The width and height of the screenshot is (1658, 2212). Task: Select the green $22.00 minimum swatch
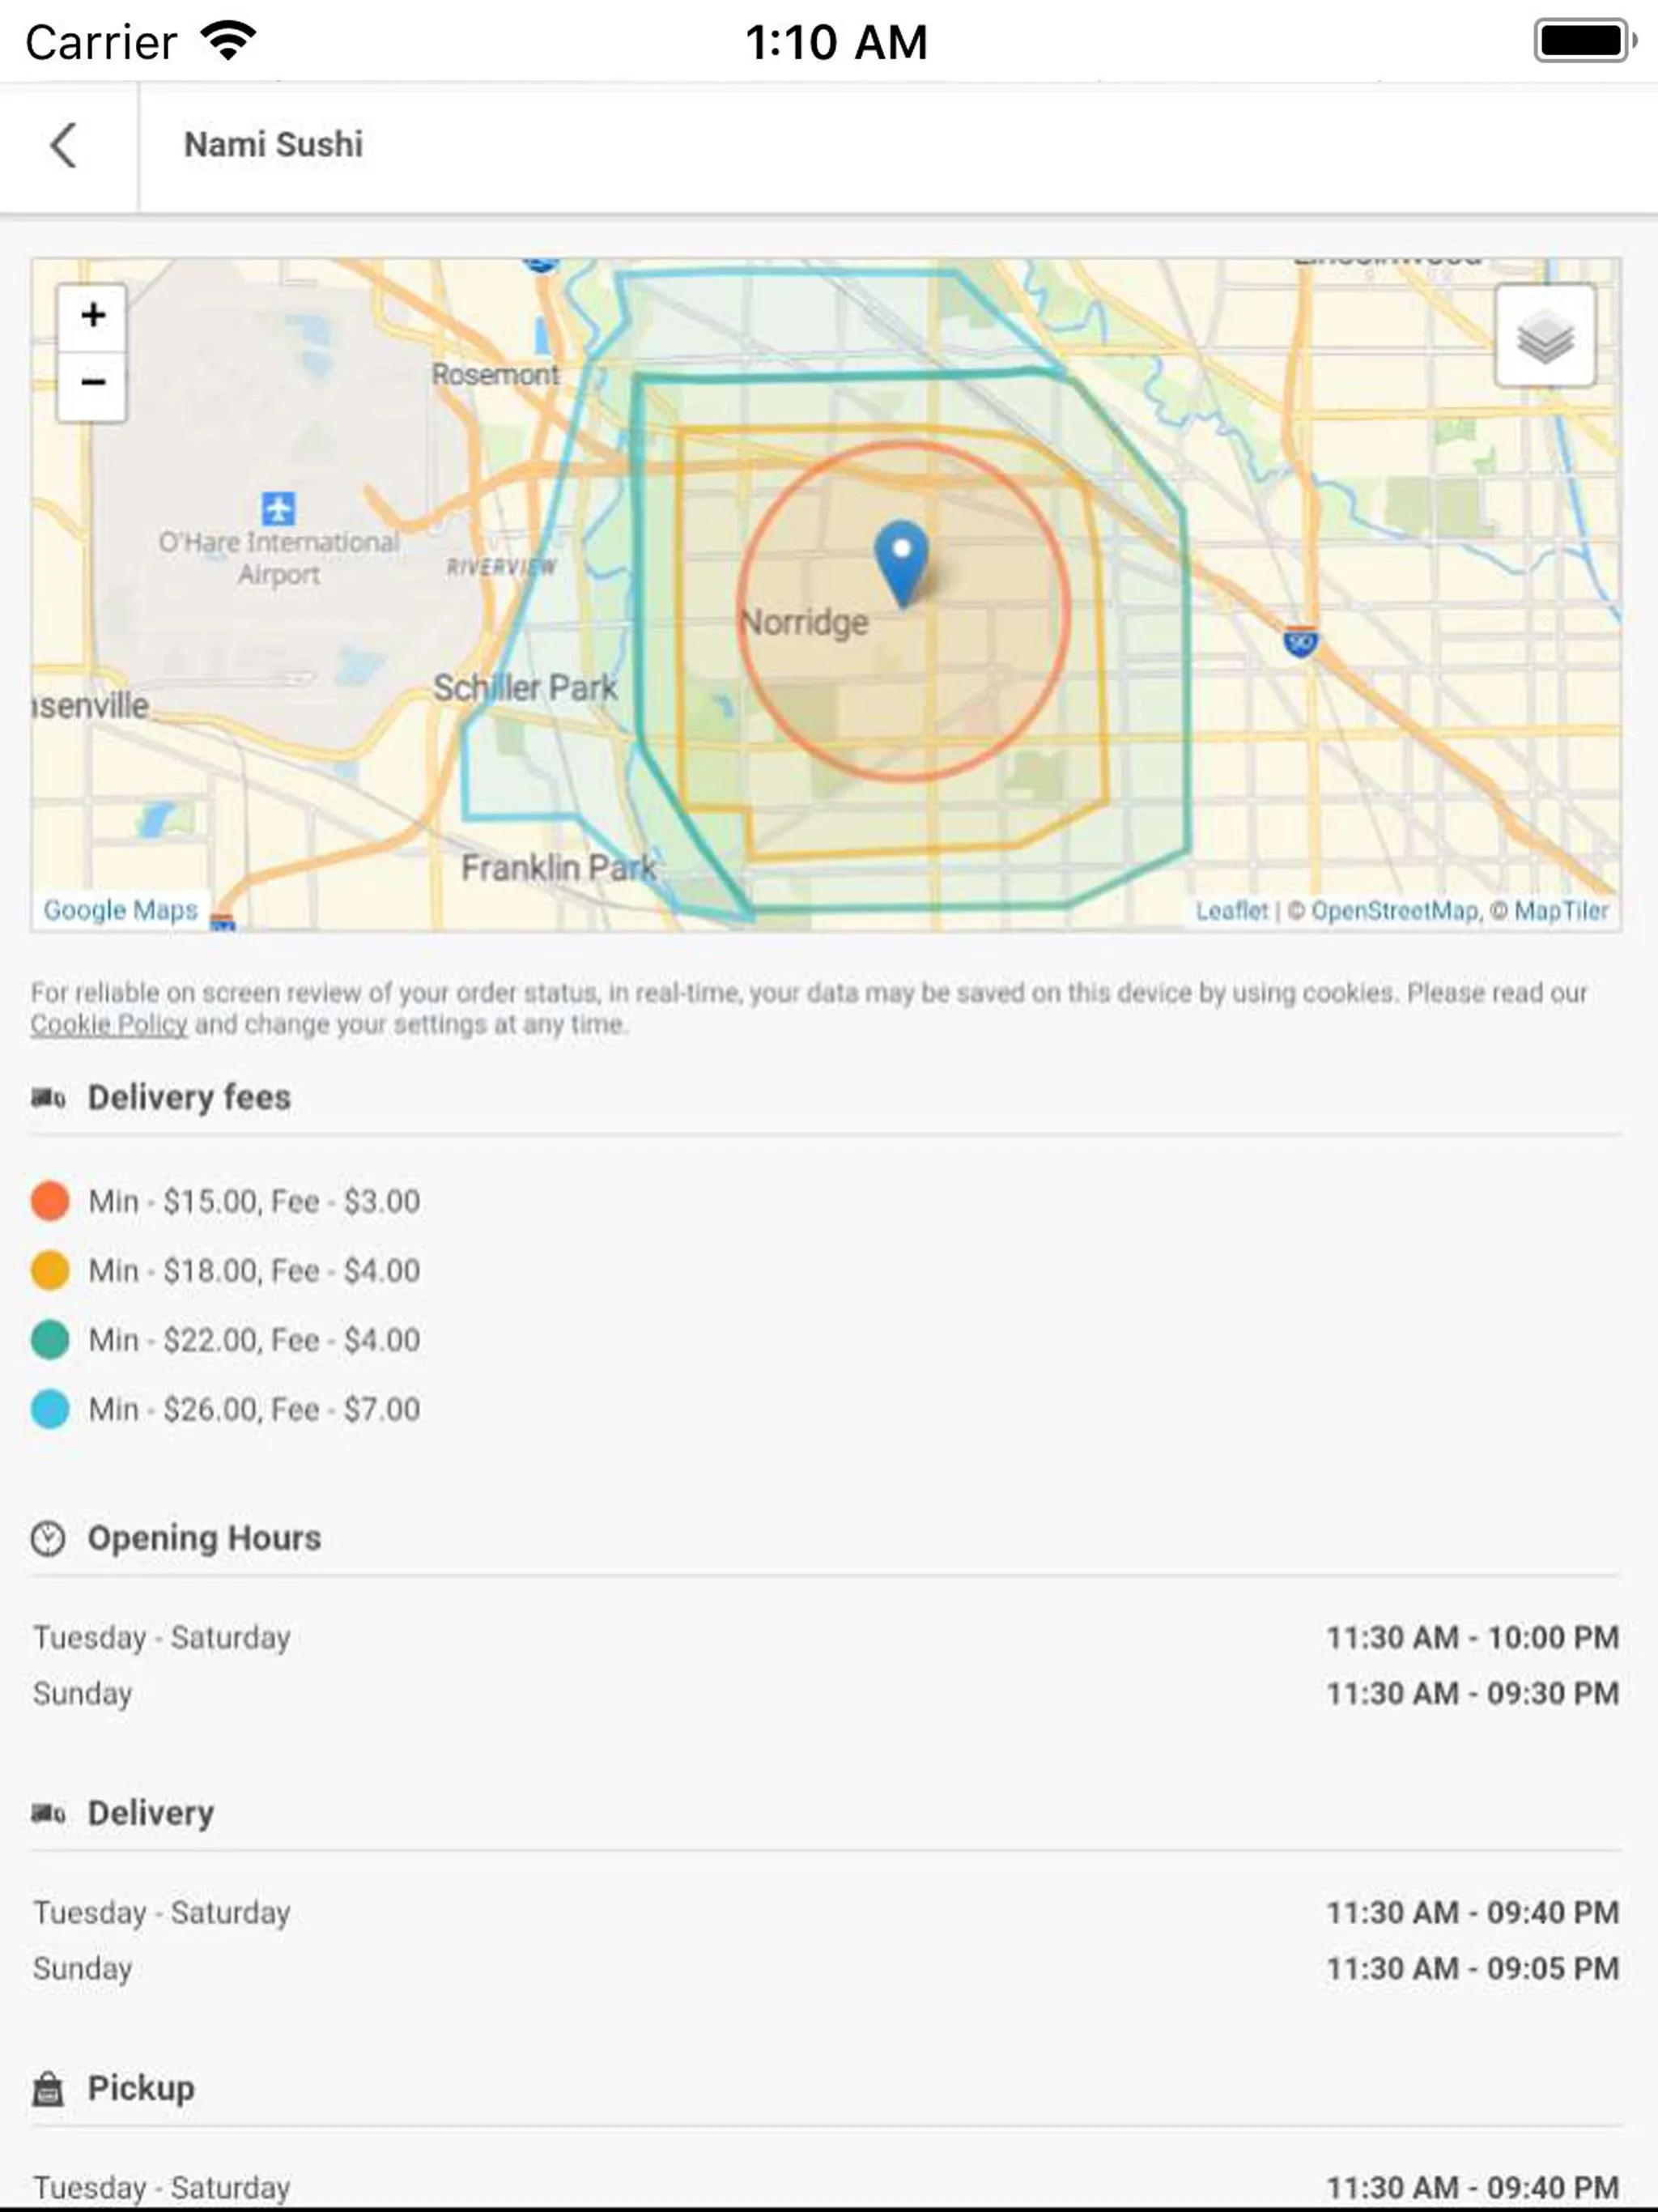point(50,1339)
